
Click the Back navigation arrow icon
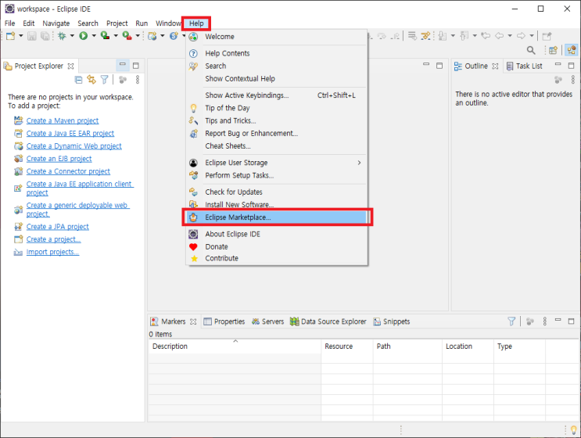coord(500,36)
